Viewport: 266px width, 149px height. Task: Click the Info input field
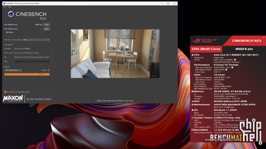[32, 61]
